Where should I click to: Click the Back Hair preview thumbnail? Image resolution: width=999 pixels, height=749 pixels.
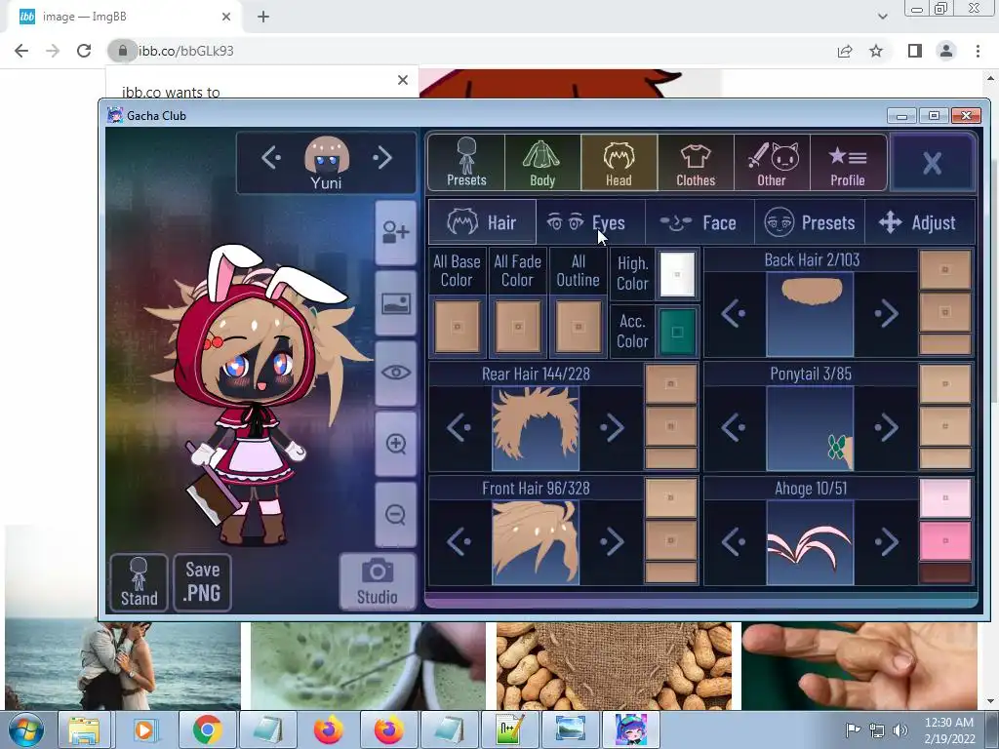pyautogui.click(x=810, y=315)
